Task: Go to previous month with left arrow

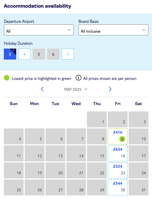Action: [x=42, y=89]
